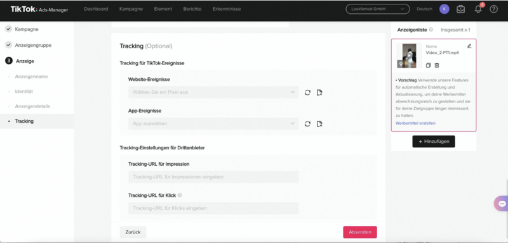The height and width of the screenshot is (243, 508).
Task: Open the Wählen Sie ein Pixel aus dropdown
Action: 213,92
